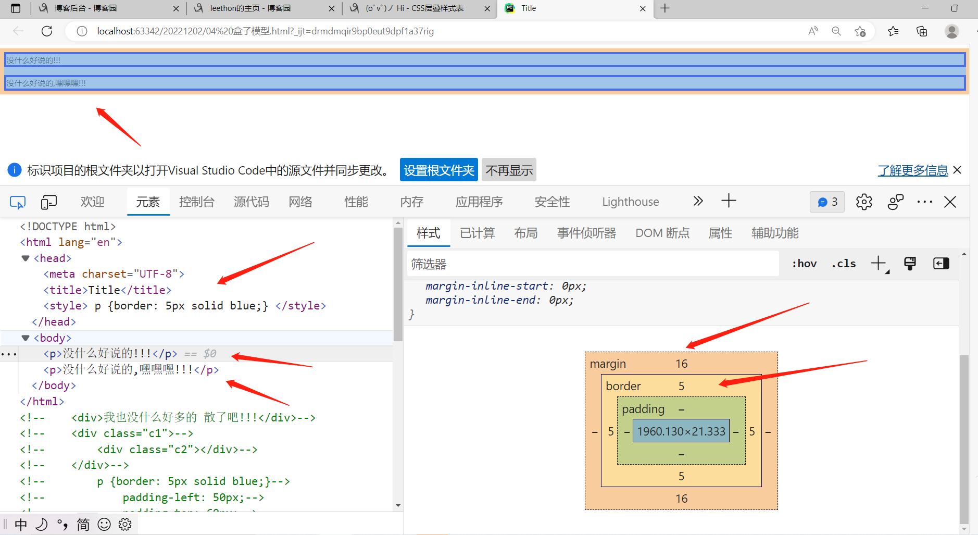Click the address bar URL
This screenshot has height=535, width=978.
pos(265,31)
